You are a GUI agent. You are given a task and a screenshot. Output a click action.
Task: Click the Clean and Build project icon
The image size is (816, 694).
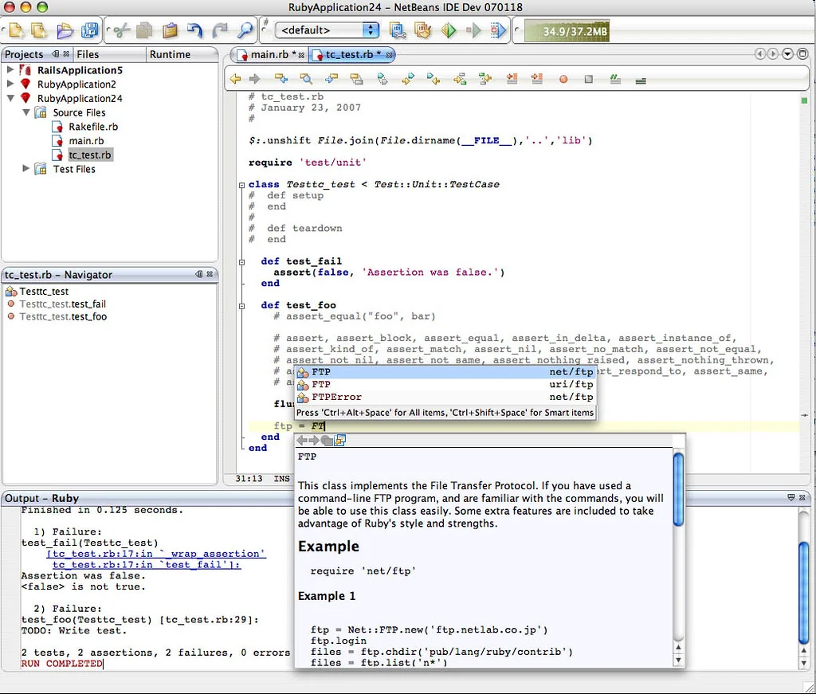pos(422,31)
